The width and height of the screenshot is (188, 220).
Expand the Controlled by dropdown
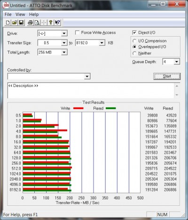[x=87, y=77]
